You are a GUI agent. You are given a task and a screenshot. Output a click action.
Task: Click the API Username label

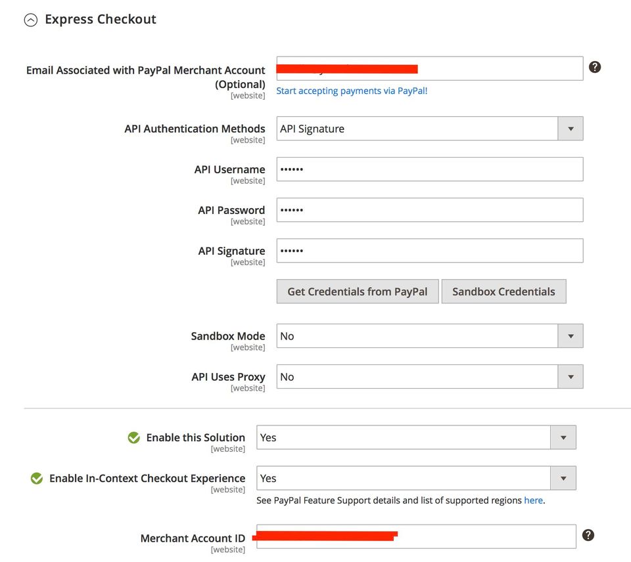click(229, 169)
